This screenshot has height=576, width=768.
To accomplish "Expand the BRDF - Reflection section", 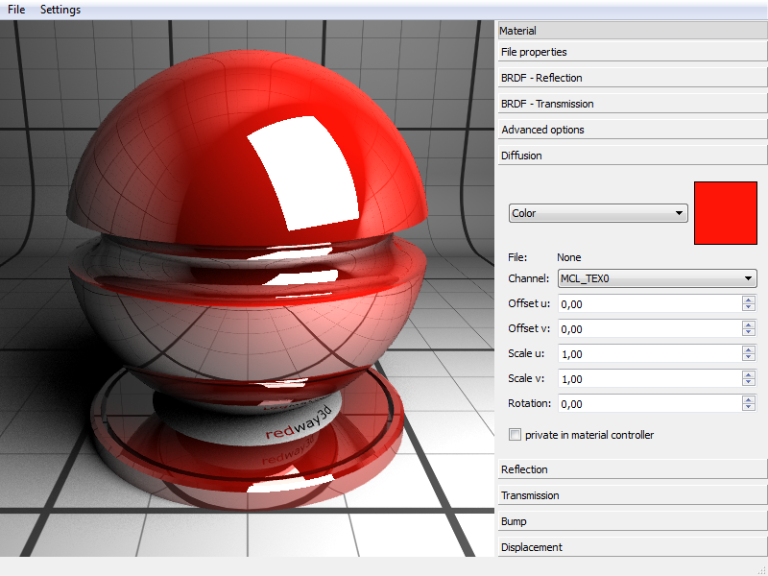I will (x=631, y=78).
